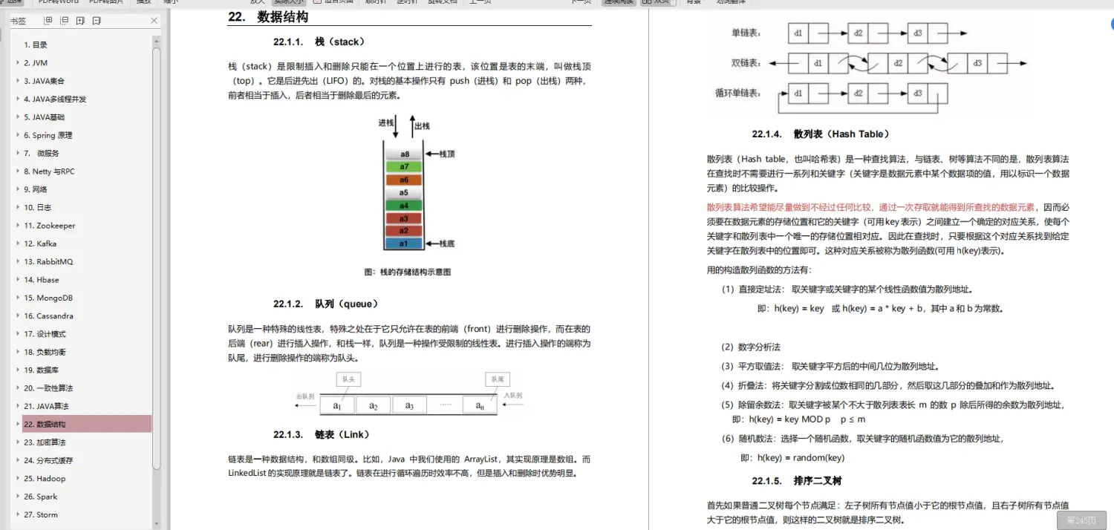Expand the 9. 网络 bookmark arrow
1114x530 pixels.
point(18,189)
